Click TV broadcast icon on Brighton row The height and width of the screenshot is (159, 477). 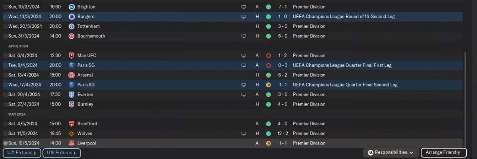(244, 7)
